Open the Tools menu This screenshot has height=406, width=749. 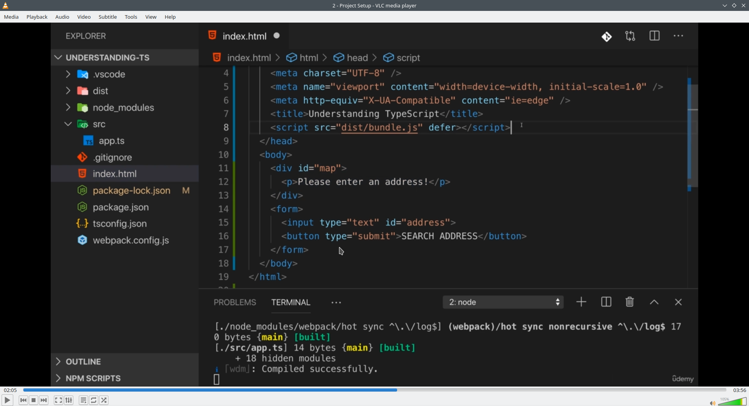click(x=131, y=17)
